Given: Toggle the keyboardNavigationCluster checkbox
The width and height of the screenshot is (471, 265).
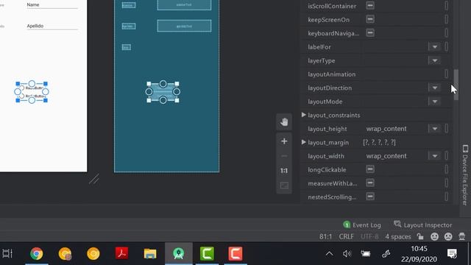Looking at the screenshot, I should tap(370, 32).
